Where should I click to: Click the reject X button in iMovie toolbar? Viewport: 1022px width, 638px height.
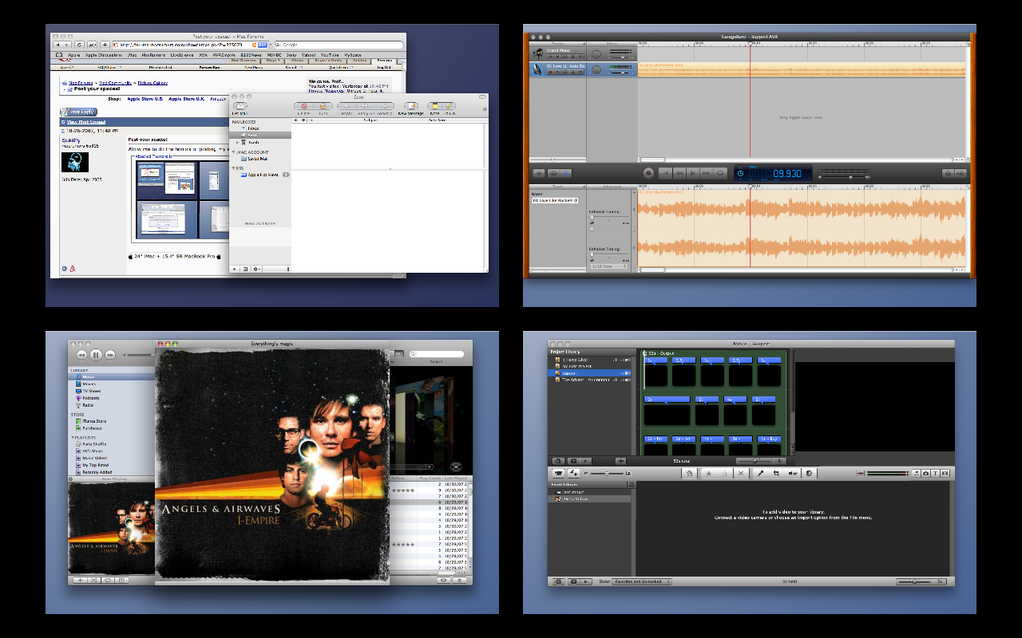[740, 473]
